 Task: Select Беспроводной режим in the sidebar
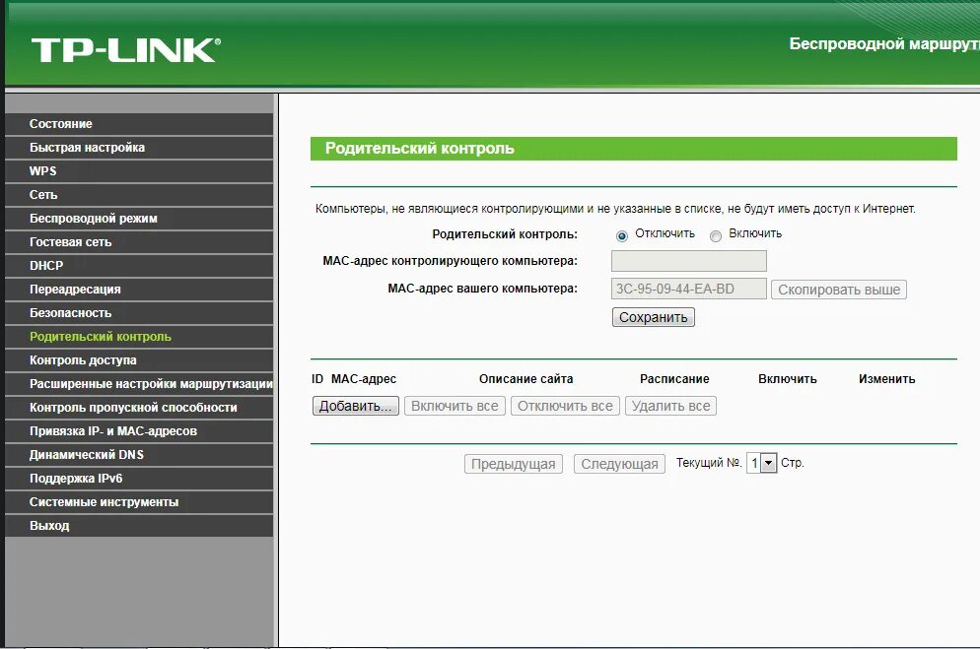coord(139,219)
